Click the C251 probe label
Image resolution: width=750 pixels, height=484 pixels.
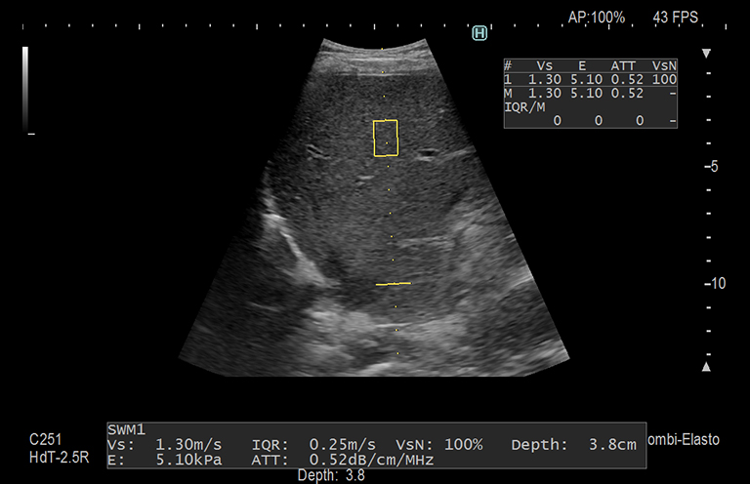tap(45, 441)
